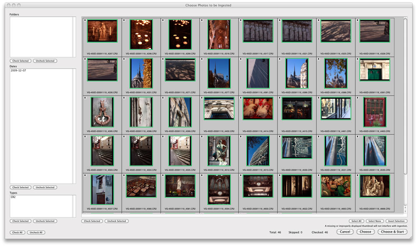Click the Select None button
This screenshot has width=417, height=246.
click(x=375, y=221)
